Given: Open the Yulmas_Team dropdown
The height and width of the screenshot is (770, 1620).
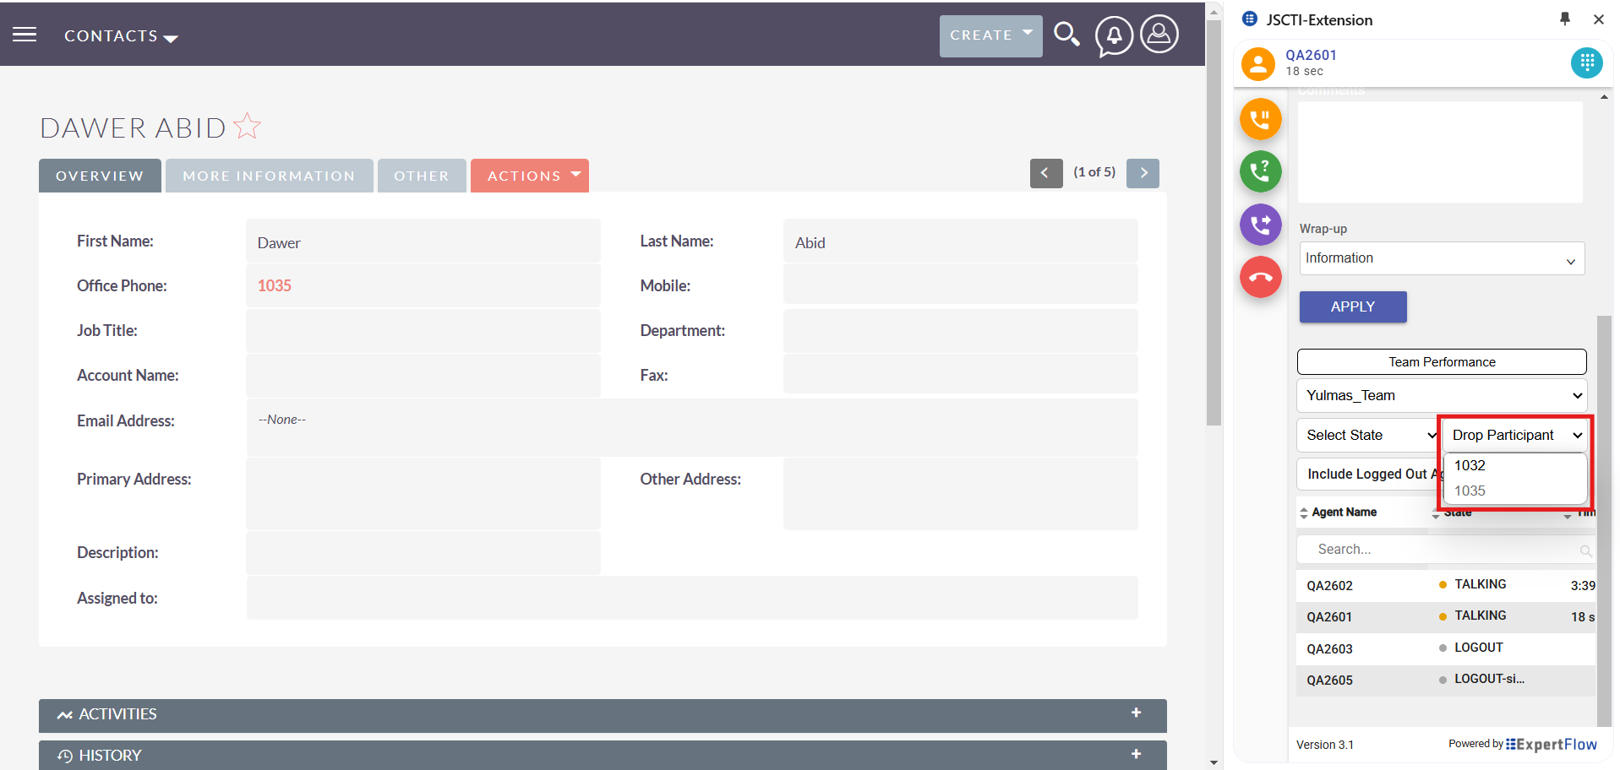Looking at the screenshot, I should (x=1441, y=395).
